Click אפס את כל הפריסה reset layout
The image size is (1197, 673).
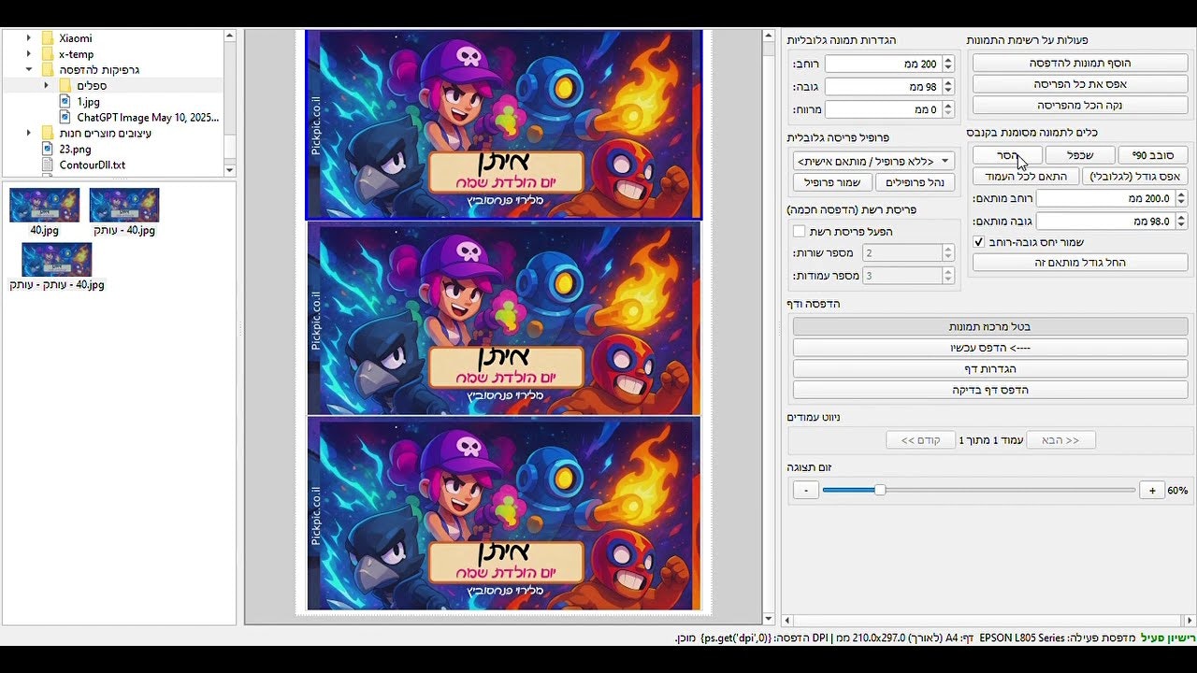click(1080, 84)
